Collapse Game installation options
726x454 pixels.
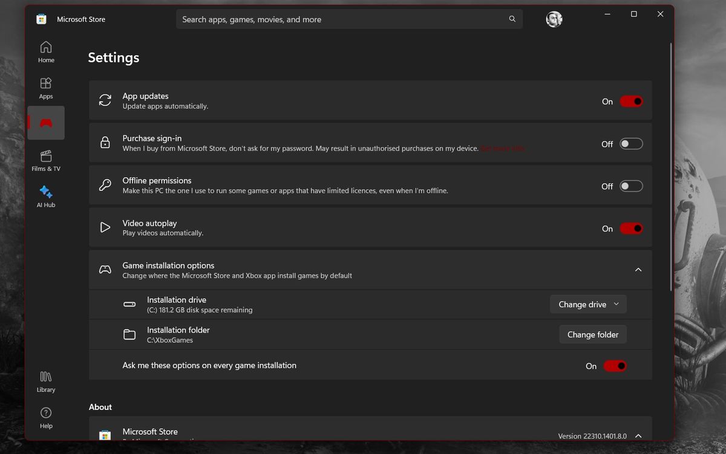click(x=638, y=270)
